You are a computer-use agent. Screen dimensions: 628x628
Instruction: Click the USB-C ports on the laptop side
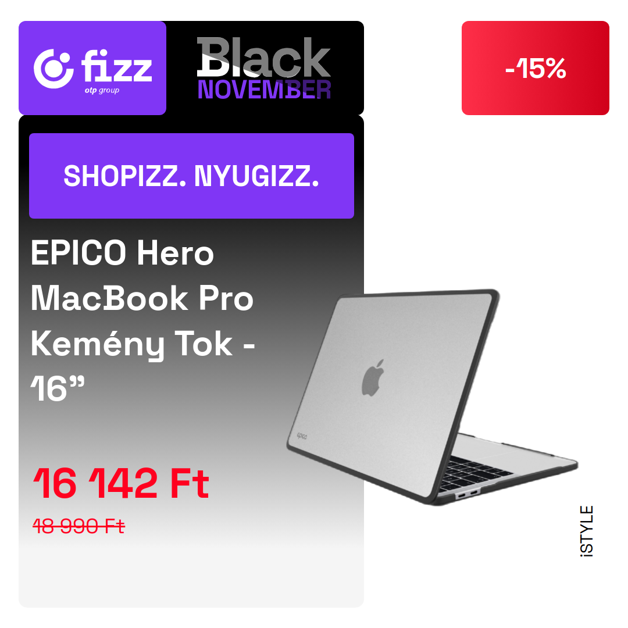pos(467,495)
